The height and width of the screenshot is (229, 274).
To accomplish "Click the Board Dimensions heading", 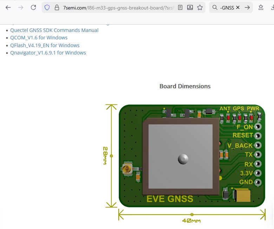I will [x=185, y=86].
